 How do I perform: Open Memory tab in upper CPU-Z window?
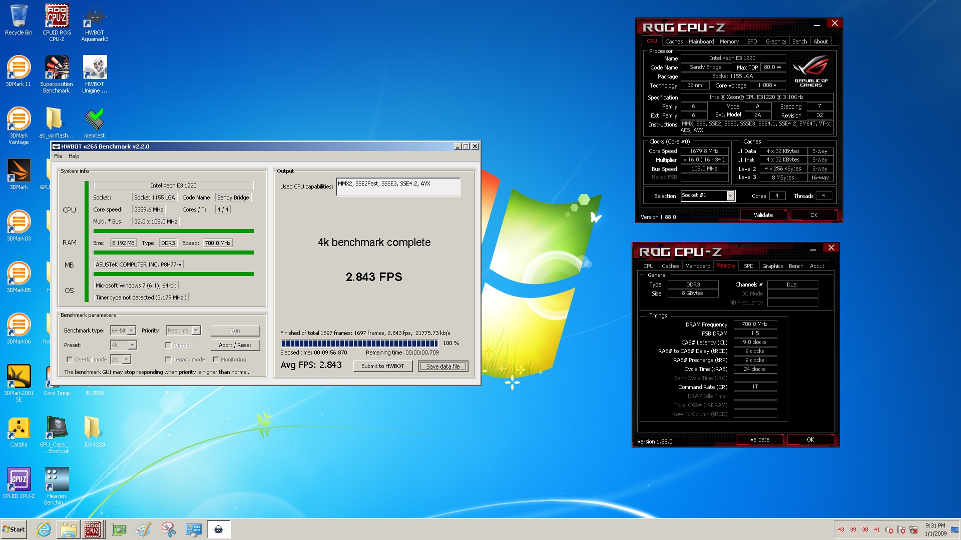pyautogui.click(x=729, y=41)
